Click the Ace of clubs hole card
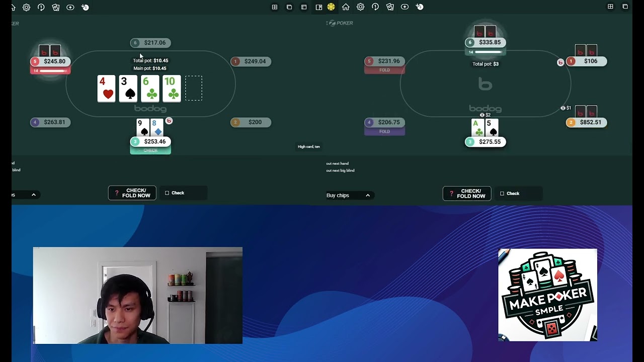Image resolution: width=644 pixels, height=362 pixels. [x=478, y=128]
